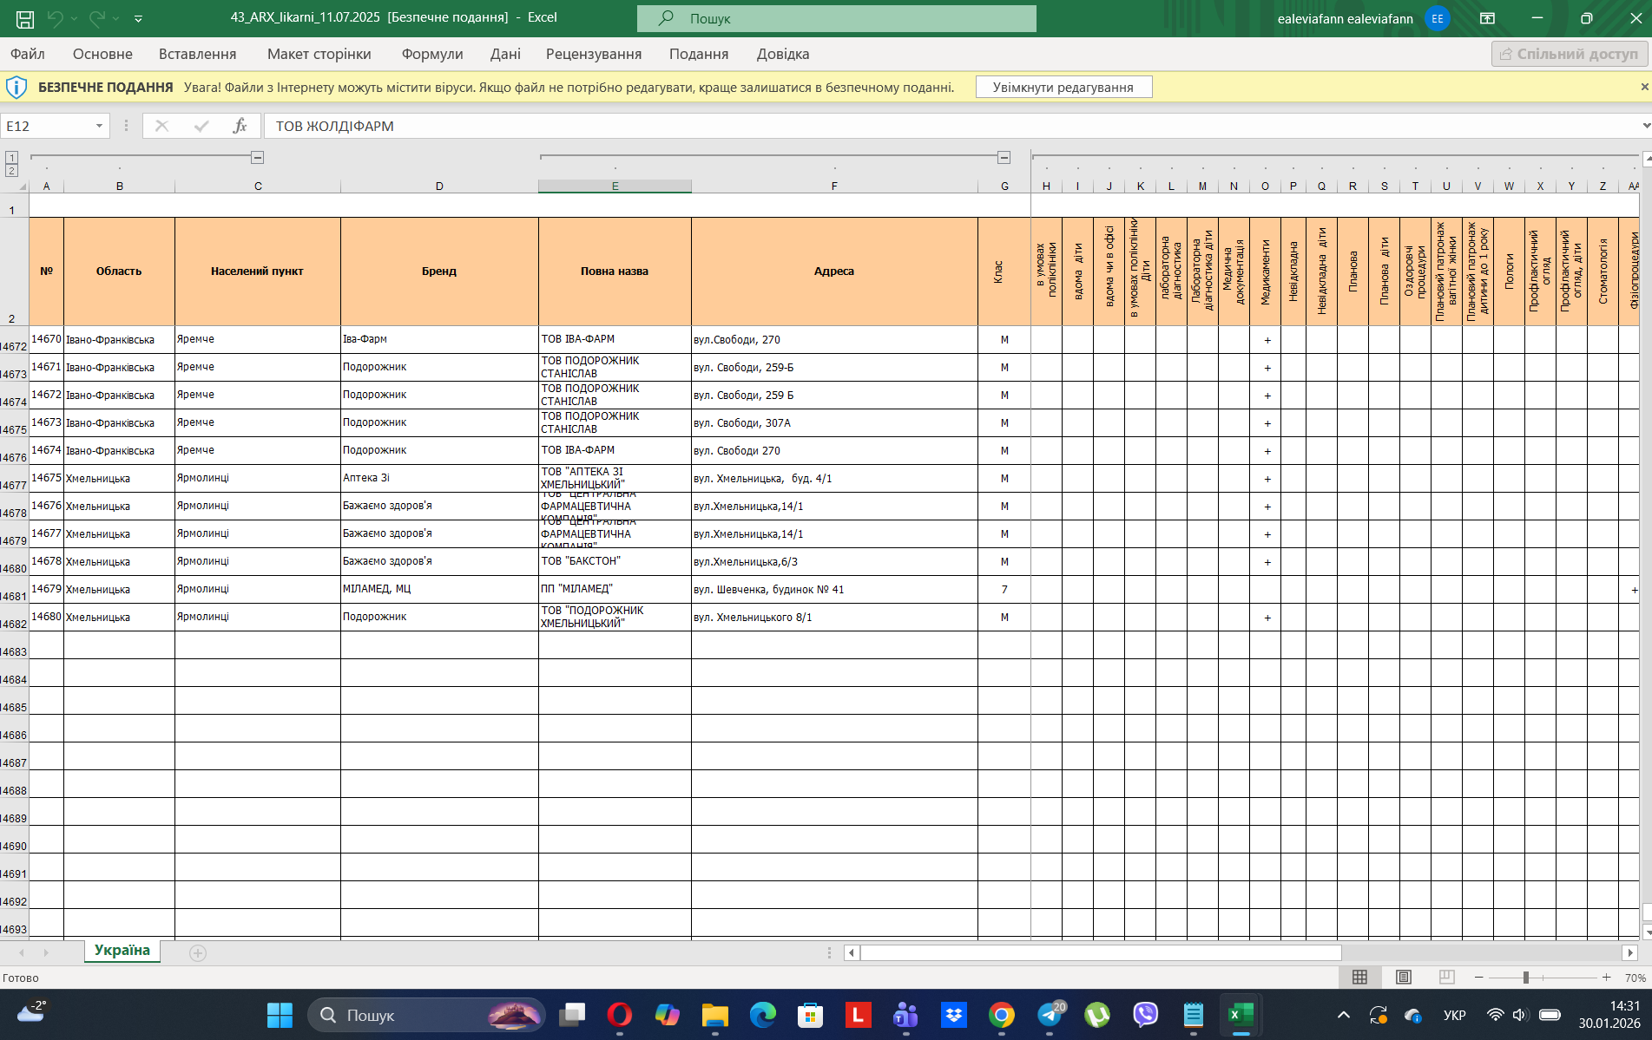
Task: Open the Customize Quick Access Toolbar menu
Action: 138,18
